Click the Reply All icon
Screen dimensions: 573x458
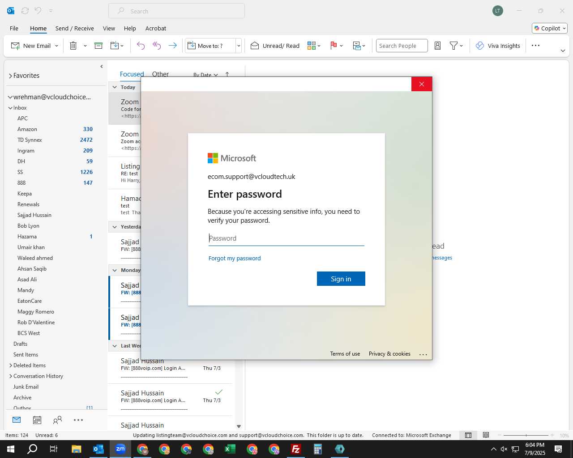tap(157, 46)
